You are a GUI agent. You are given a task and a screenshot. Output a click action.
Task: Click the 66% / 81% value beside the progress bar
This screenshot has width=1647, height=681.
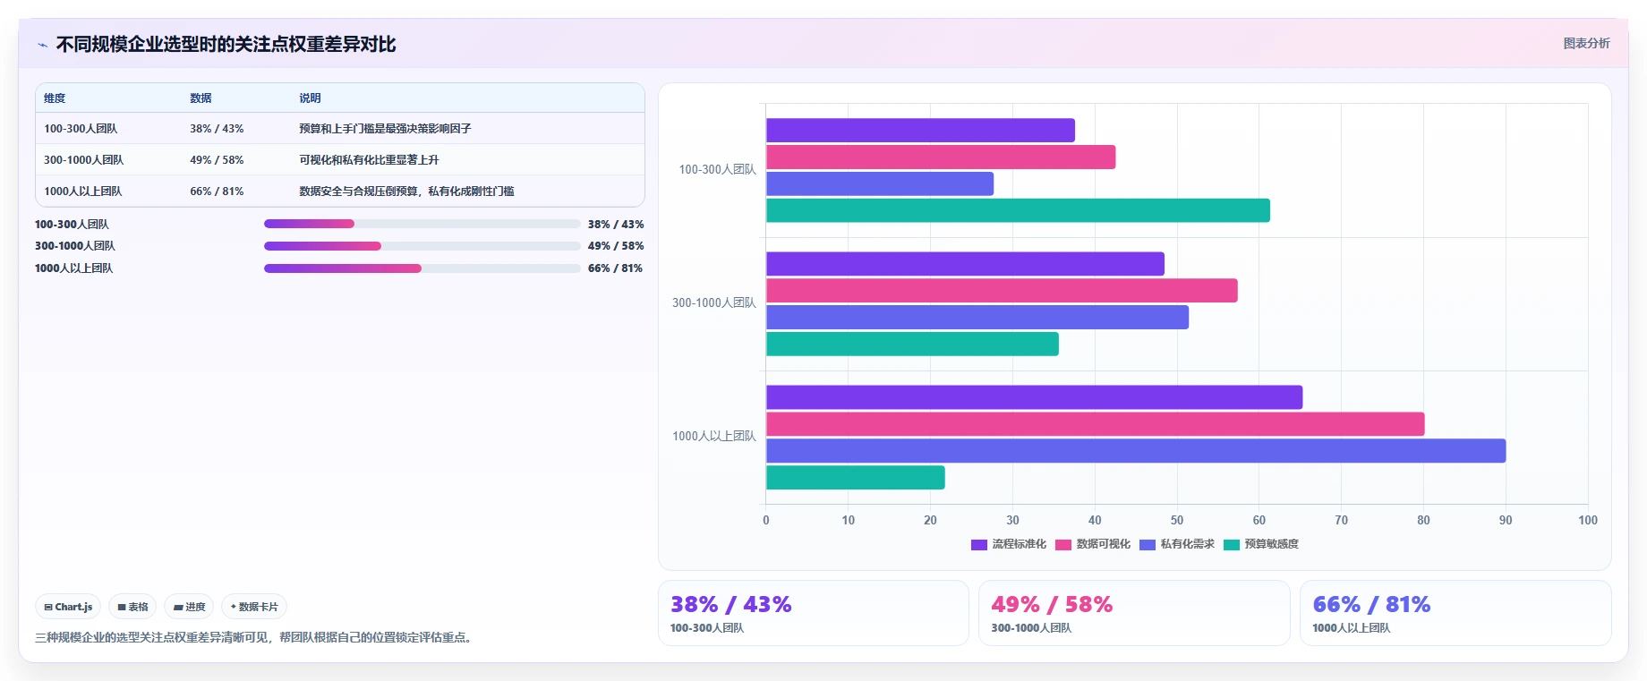[615, 268]
